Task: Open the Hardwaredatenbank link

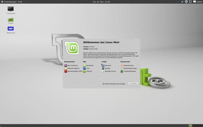Action: (x=130, y=71)
